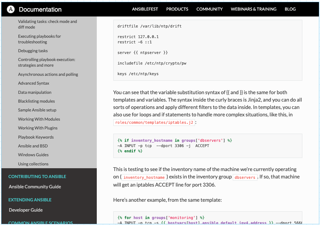Select EXTENDING ANSIBLE sidebar heading
This screenshot has height=225, width=320.
point(30,200)
